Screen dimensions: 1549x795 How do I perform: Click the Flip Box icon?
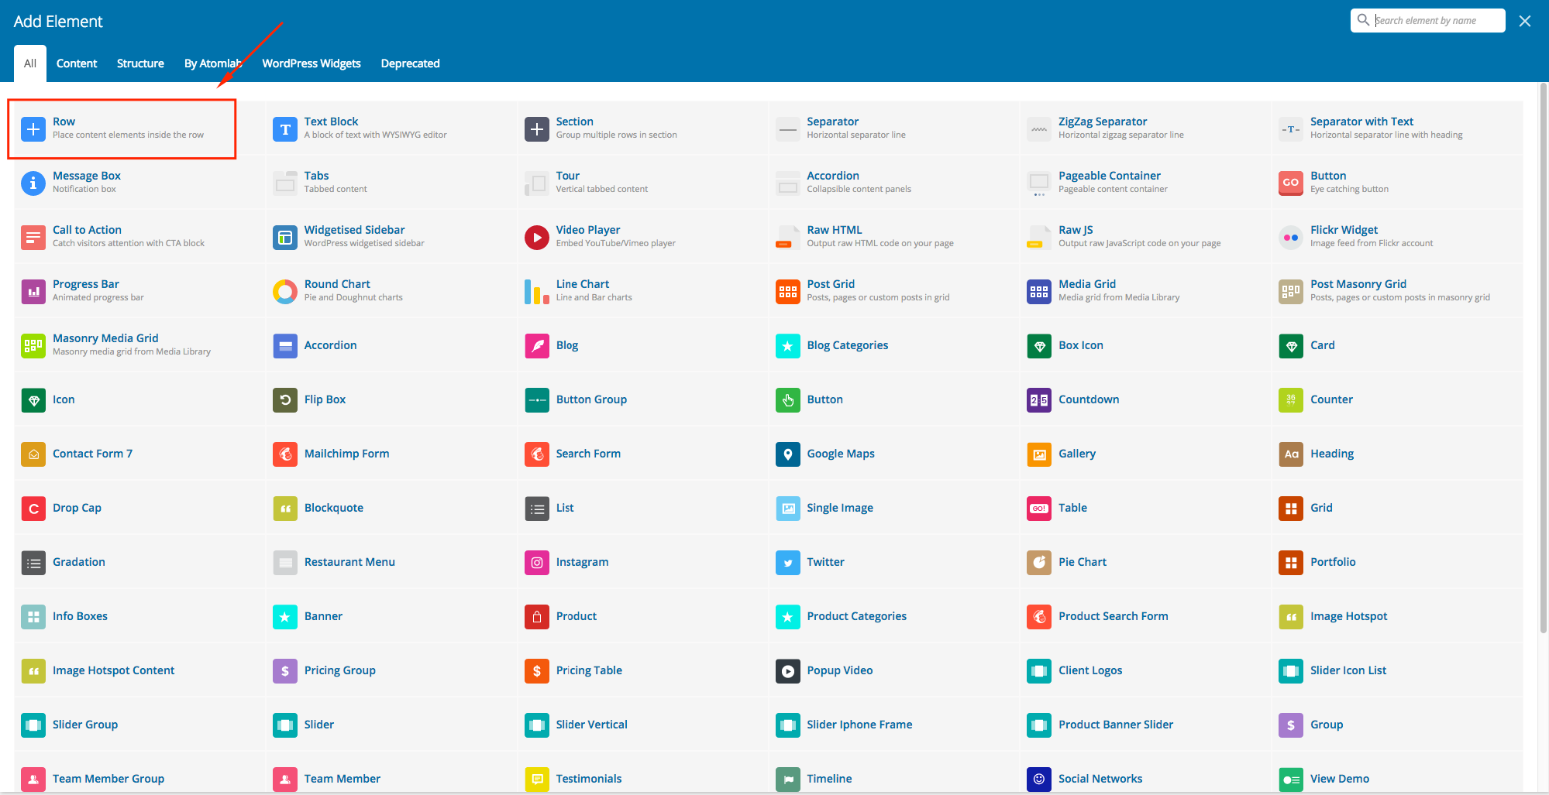(285, 399)
